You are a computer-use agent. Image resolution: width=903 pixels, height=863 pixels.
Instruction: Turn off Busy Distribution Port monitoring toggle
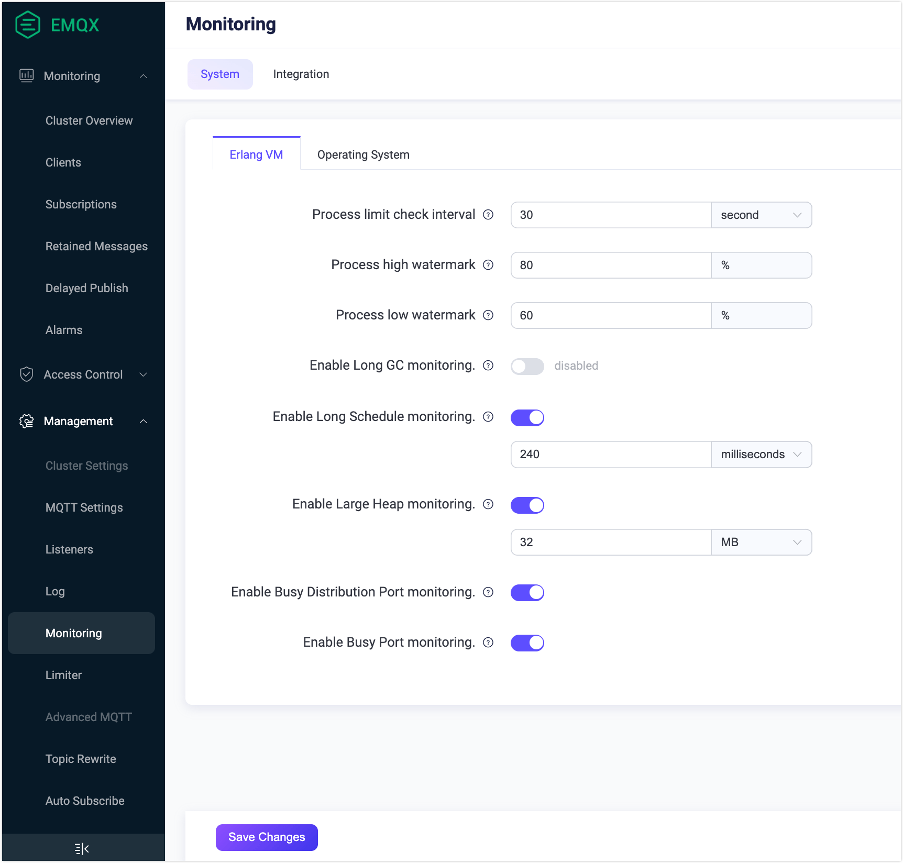pyautogui.click(x=527, y=592)
